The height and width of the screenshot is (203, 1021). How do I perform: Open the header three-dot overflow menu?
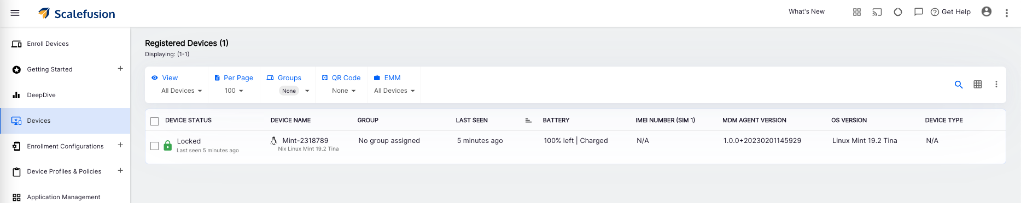1006,13
